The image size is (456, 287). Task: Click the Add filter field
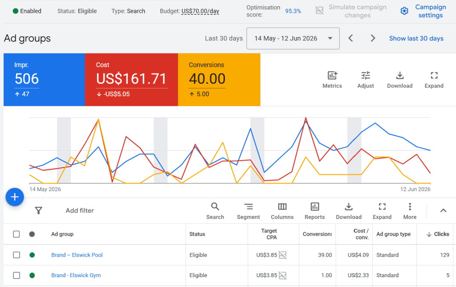click(x=80, y=210)
